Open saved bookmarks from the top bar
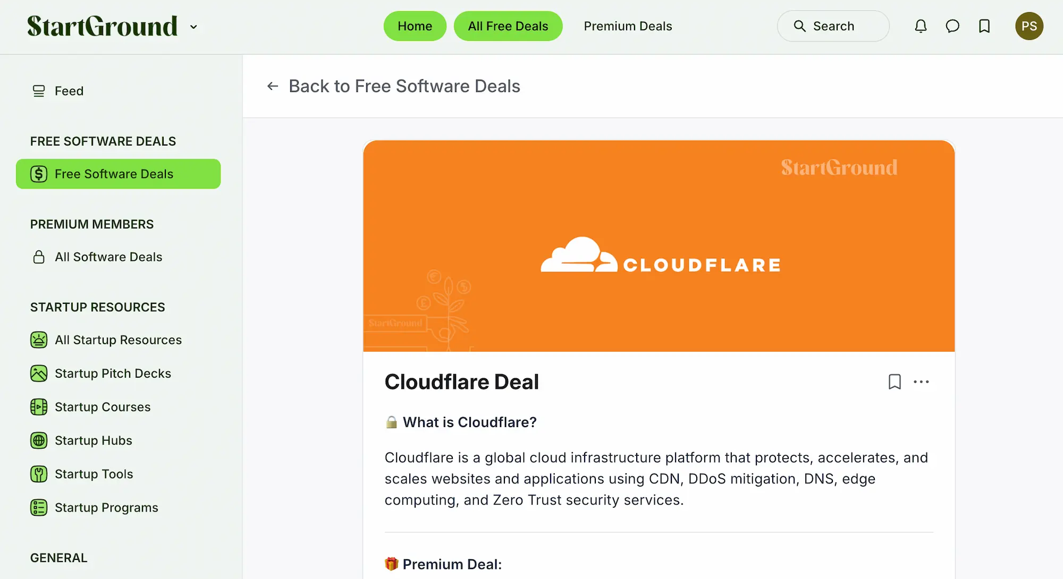 (984, 26)
